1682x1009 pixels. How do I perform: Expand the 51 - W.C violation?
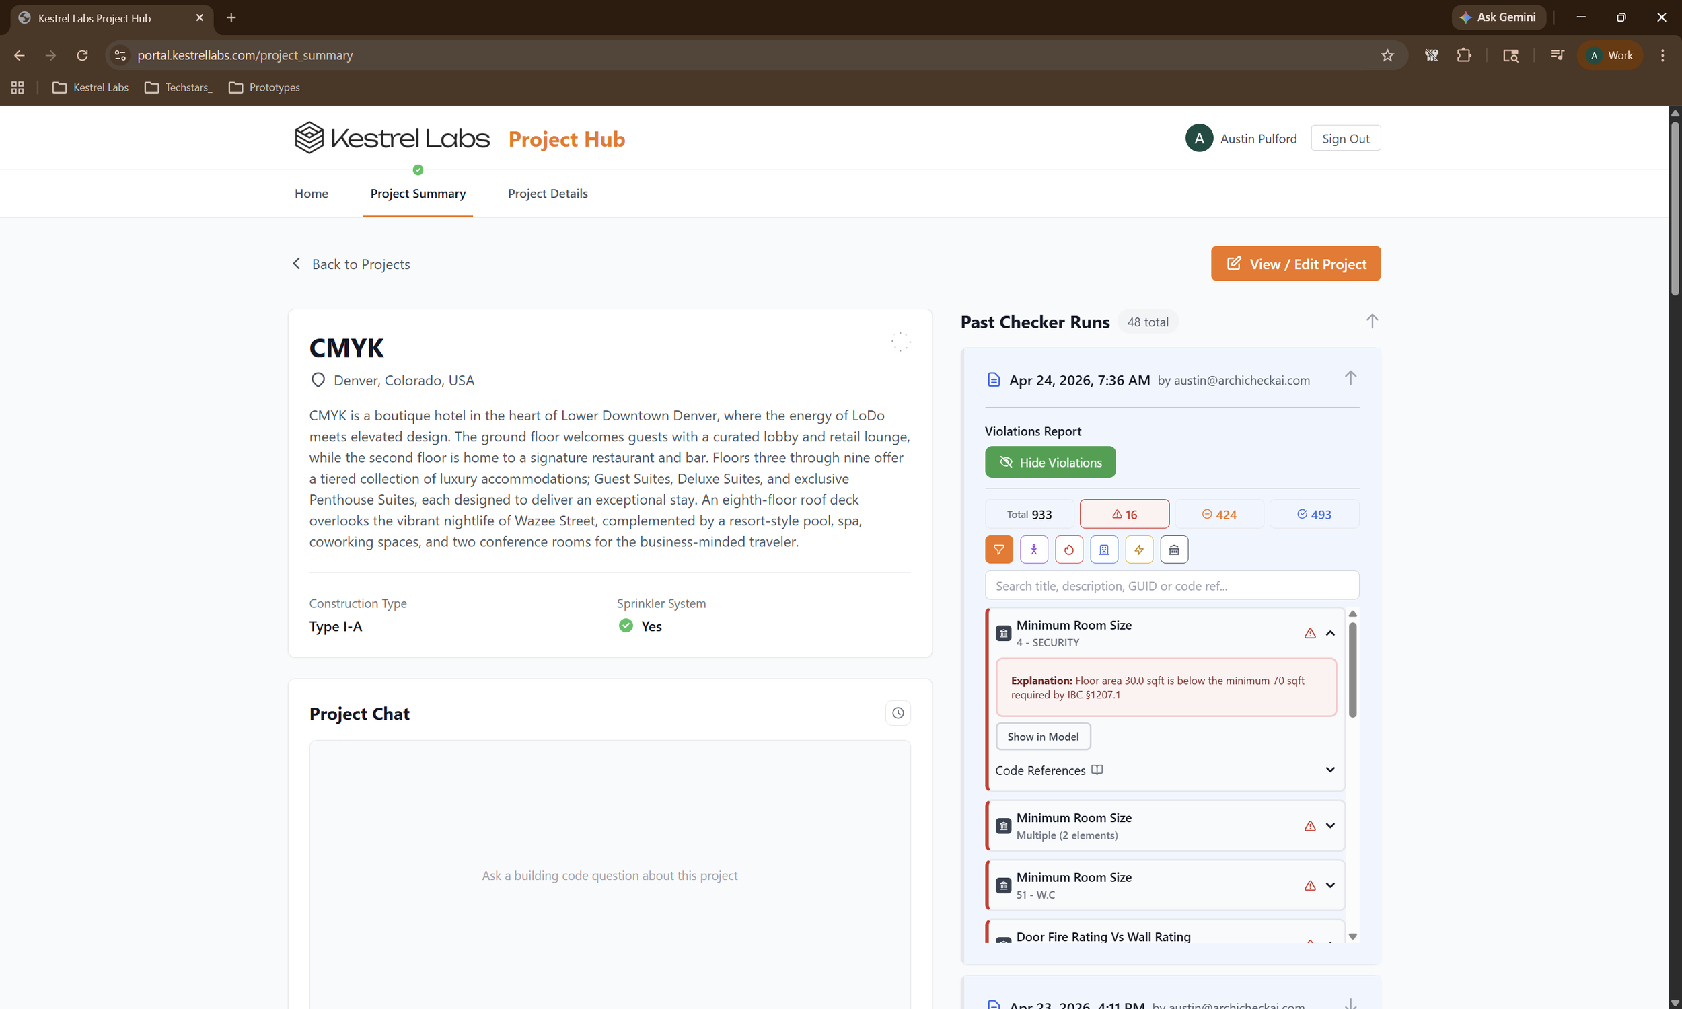point(1331,885)
